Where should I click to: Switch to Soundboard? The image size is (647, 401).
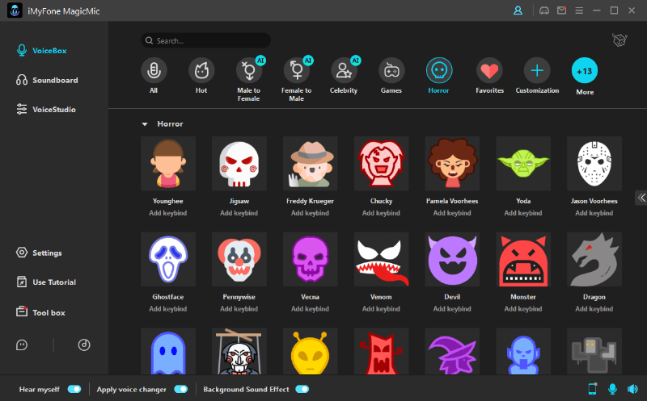[47, 80]
